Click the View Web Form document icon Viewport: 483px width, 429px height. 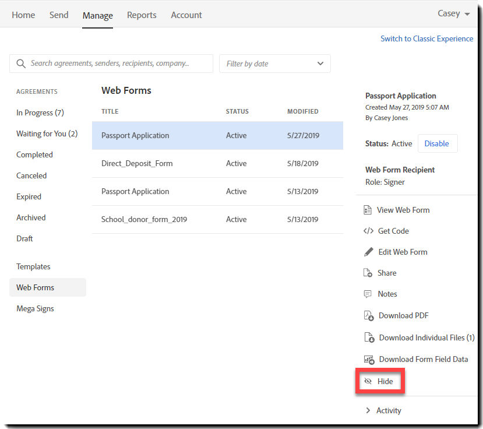(368, 210)
